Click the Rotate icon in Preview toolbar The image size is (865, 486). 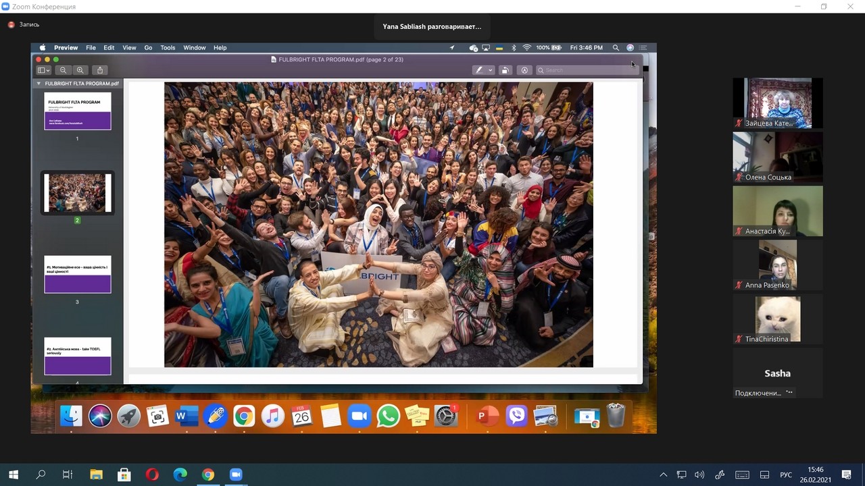pyautogui.click(x=505, y=70)
